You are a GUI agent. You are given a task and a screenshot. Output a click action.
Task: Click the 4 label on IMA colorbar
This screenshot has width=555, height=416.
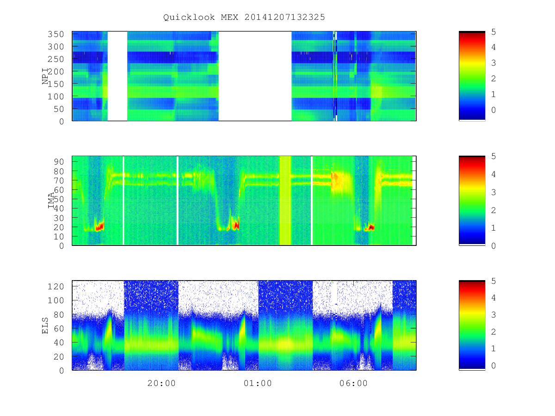tap(493, 174)
